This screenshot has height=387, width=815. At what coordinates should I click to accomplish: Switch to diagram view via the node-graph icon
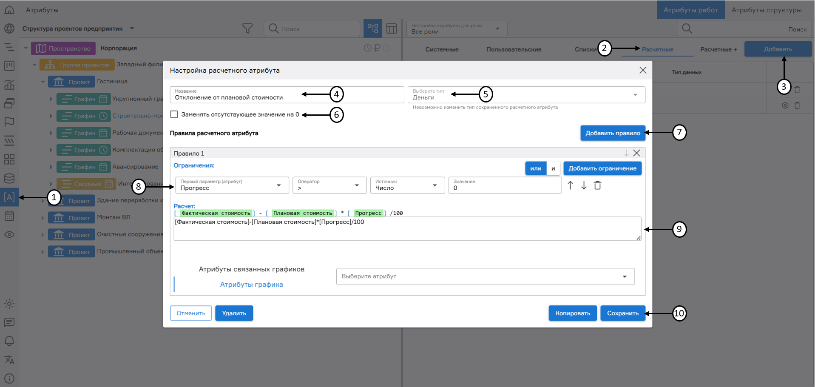tap(373, 28)
